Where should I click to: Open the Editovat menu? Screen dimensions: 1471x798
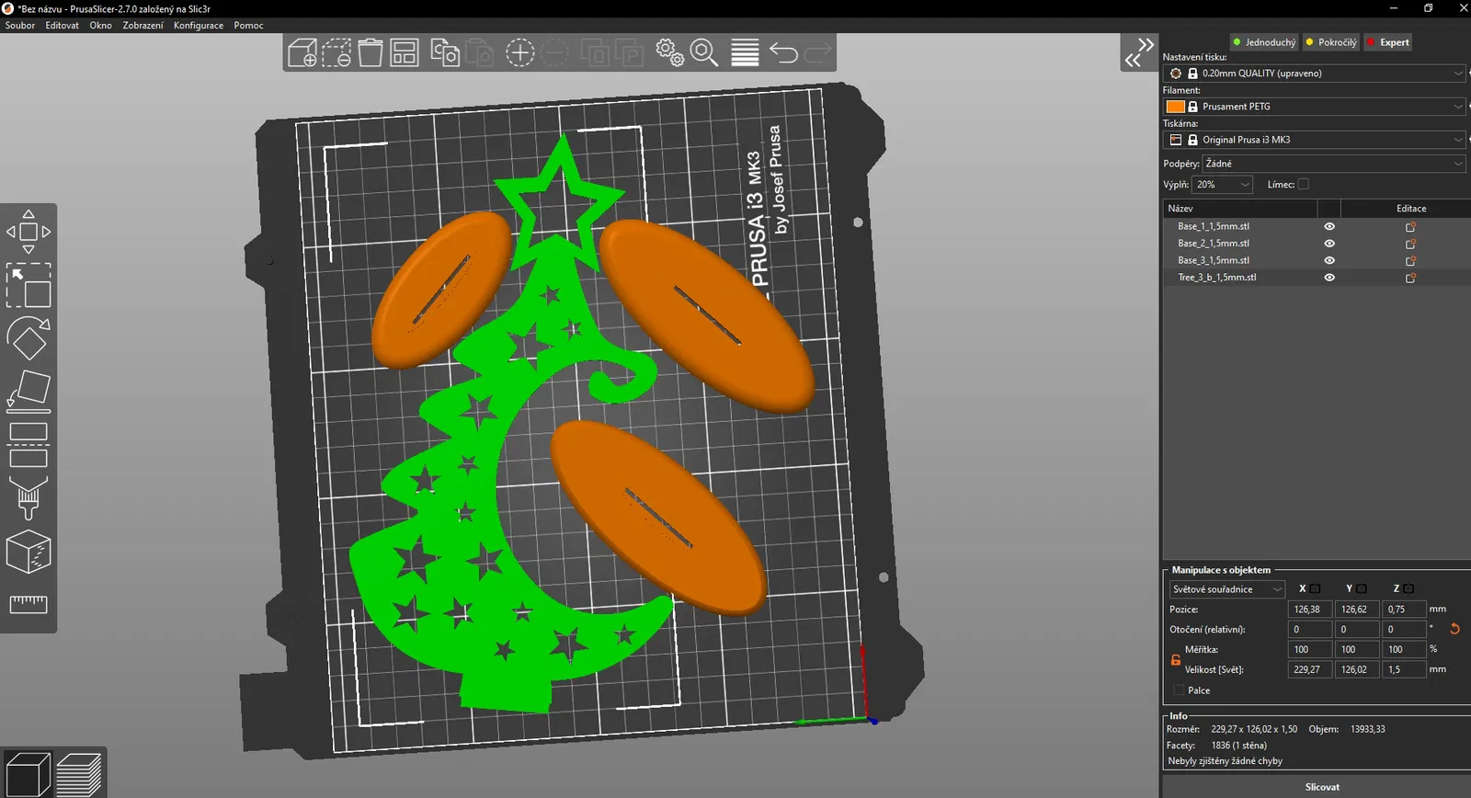click(63, 26)
